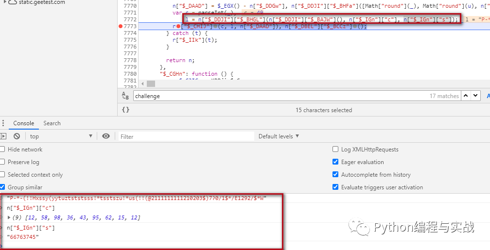
Task: Click line number 7772 gutter
Action: pyautogui.click(x=130, y=20)
